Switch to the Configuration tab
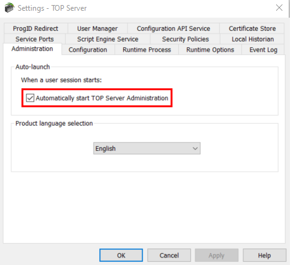 88,50
